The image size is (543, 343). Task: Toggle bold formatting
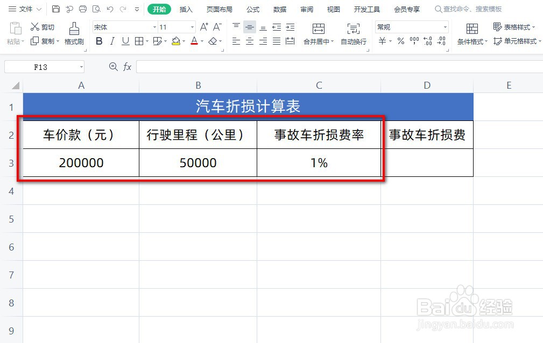(99, 41)
